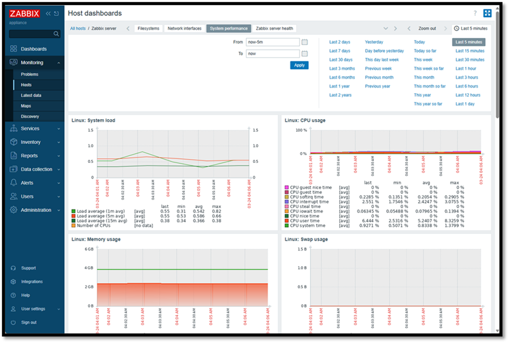Image resolution: width=509 pixels, height=343 pixels.
Task: Collapse the Monitoring menu section
Action: click(x=33, y=63)
